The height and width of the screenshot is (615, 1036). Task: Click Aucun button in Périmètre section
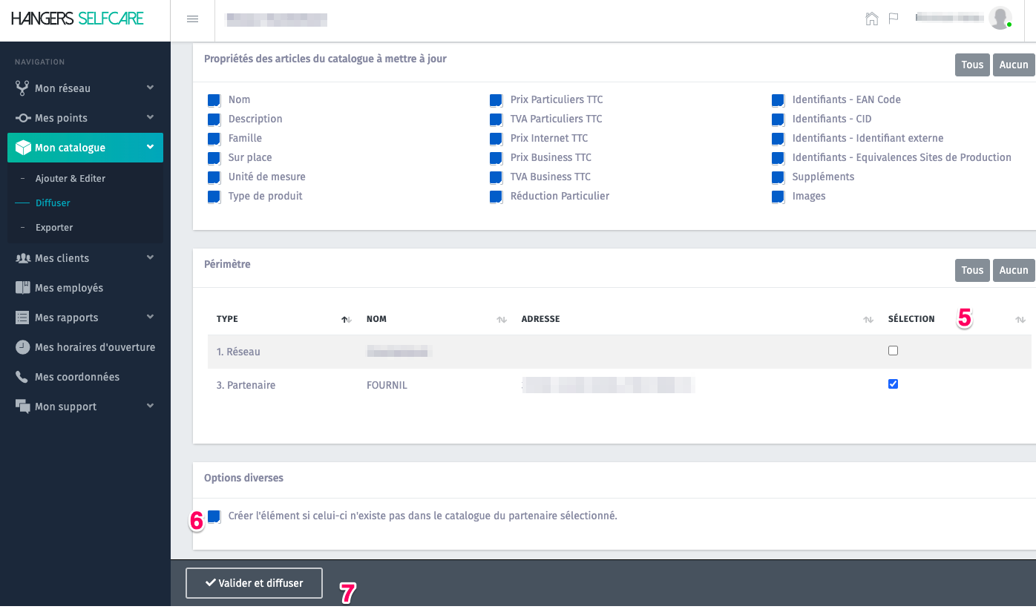pyautogui.click(x=1014, y=270)
